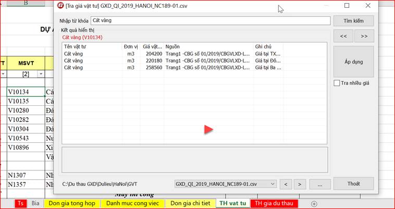Click the previous file < arrow button

[x=285, y=184]
